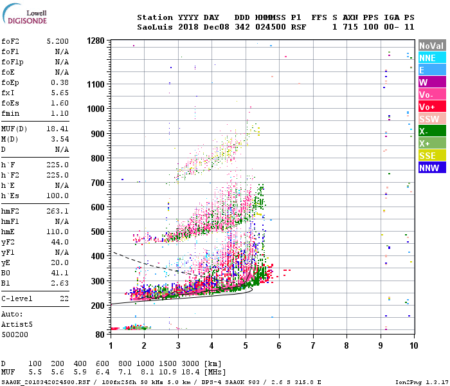Click the hmE value 110.0
Image resolution: width=450 pixels, height=386 pixels.
tap(58, 232)
